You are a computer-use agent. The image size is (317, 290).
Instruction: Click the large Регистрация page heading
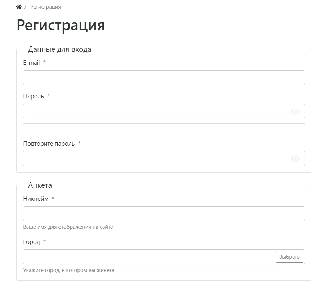point(61,25)
